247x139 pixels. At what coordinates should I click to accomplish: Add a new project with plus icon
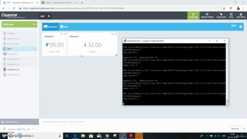point(49,16)
